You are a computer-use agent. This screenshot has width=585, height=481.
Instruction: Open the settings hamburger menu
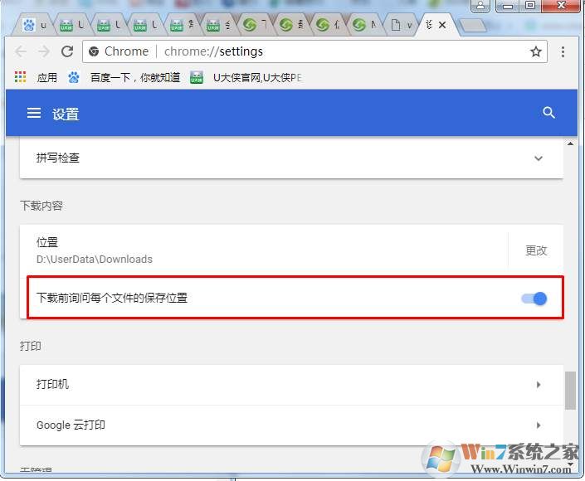(x=34, y=114)
